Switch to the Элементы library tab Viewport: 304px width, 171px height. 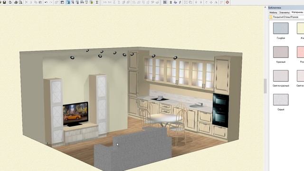click(x=284, y=12)
